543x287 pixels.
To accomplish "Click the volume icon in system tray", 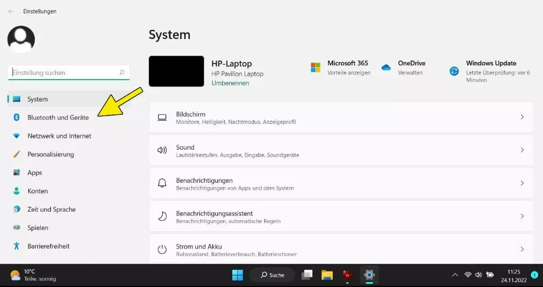I will [479, 275].
